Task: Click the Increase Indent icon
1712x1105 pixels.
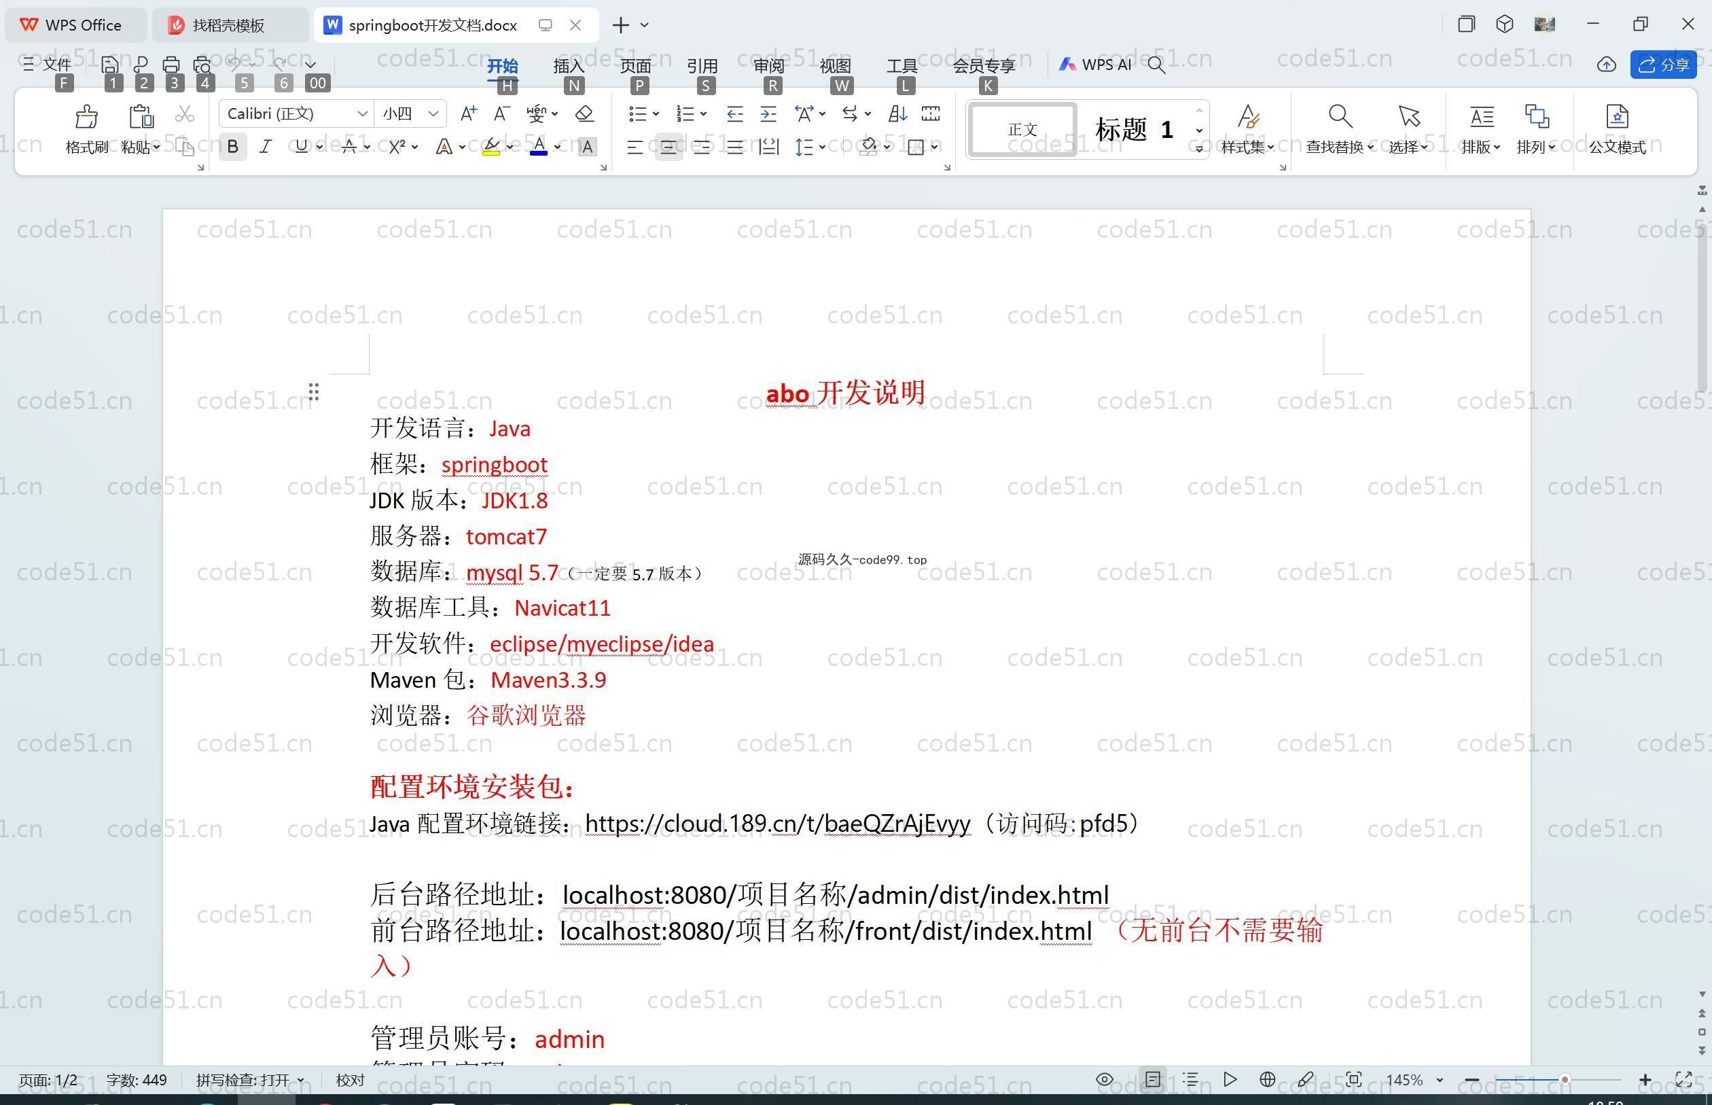Action: pyautogui.click(x=768, y=113)
